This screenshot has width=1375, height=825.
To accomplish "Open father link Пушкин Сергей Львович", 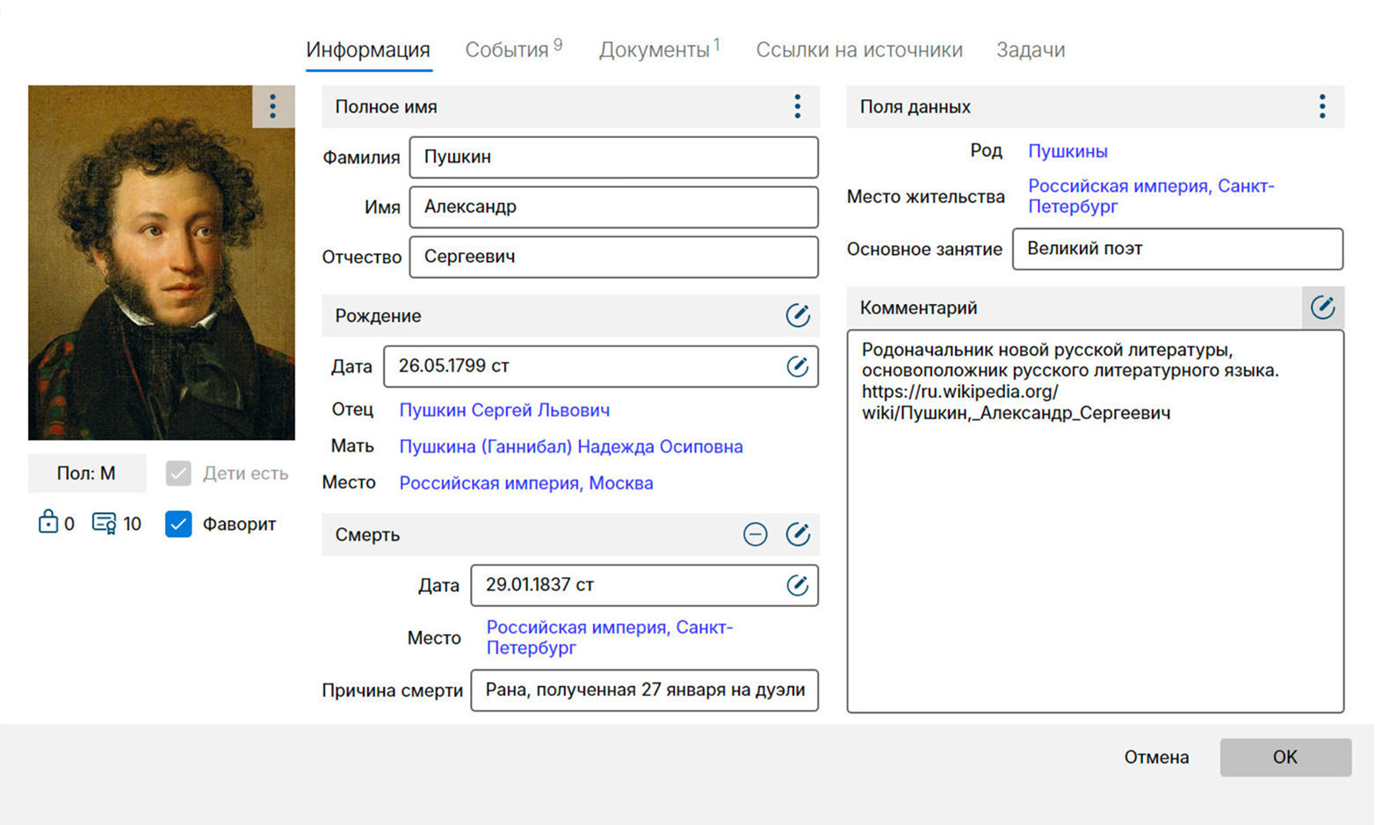I will [504, 410].
